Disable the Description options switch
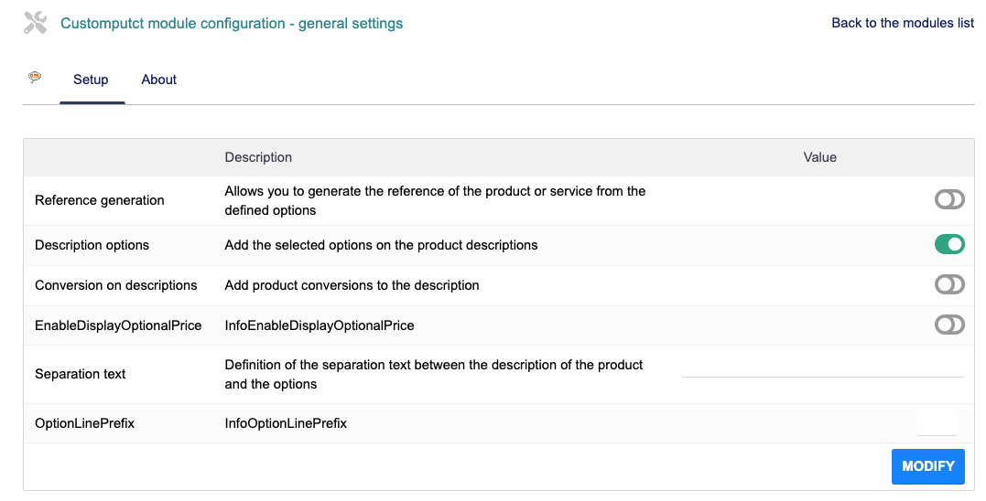This screenshot has height=501, width=986. click(948, 244)
